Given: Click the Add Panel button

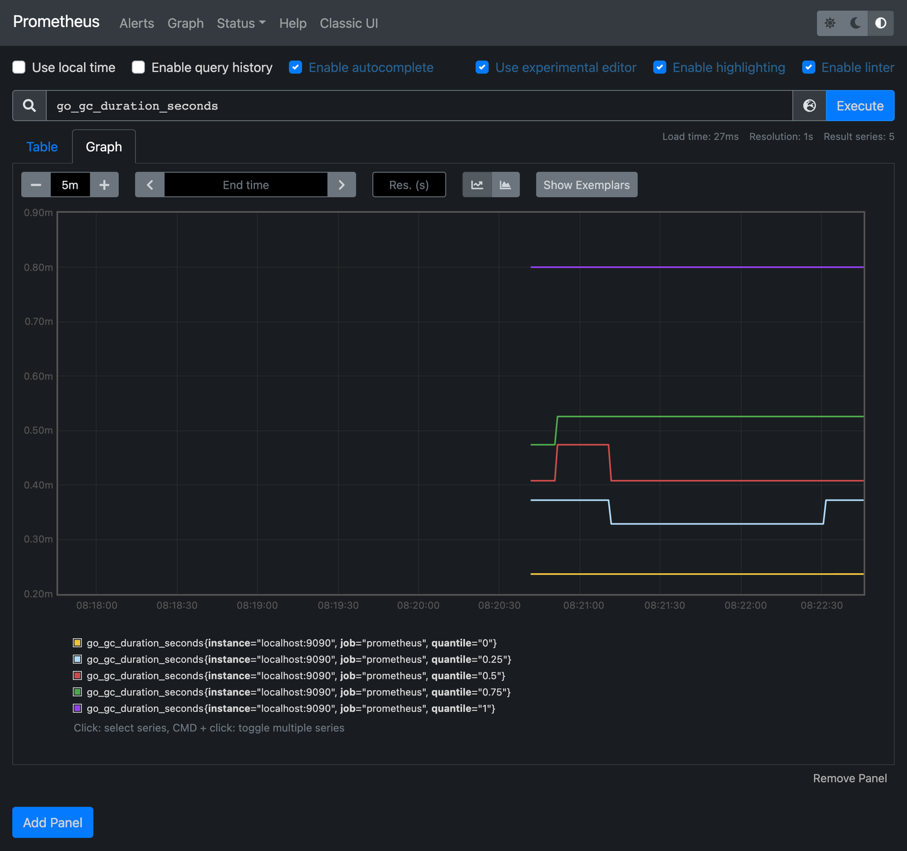Looking at the screenshot, I should [x=53, y=822].
